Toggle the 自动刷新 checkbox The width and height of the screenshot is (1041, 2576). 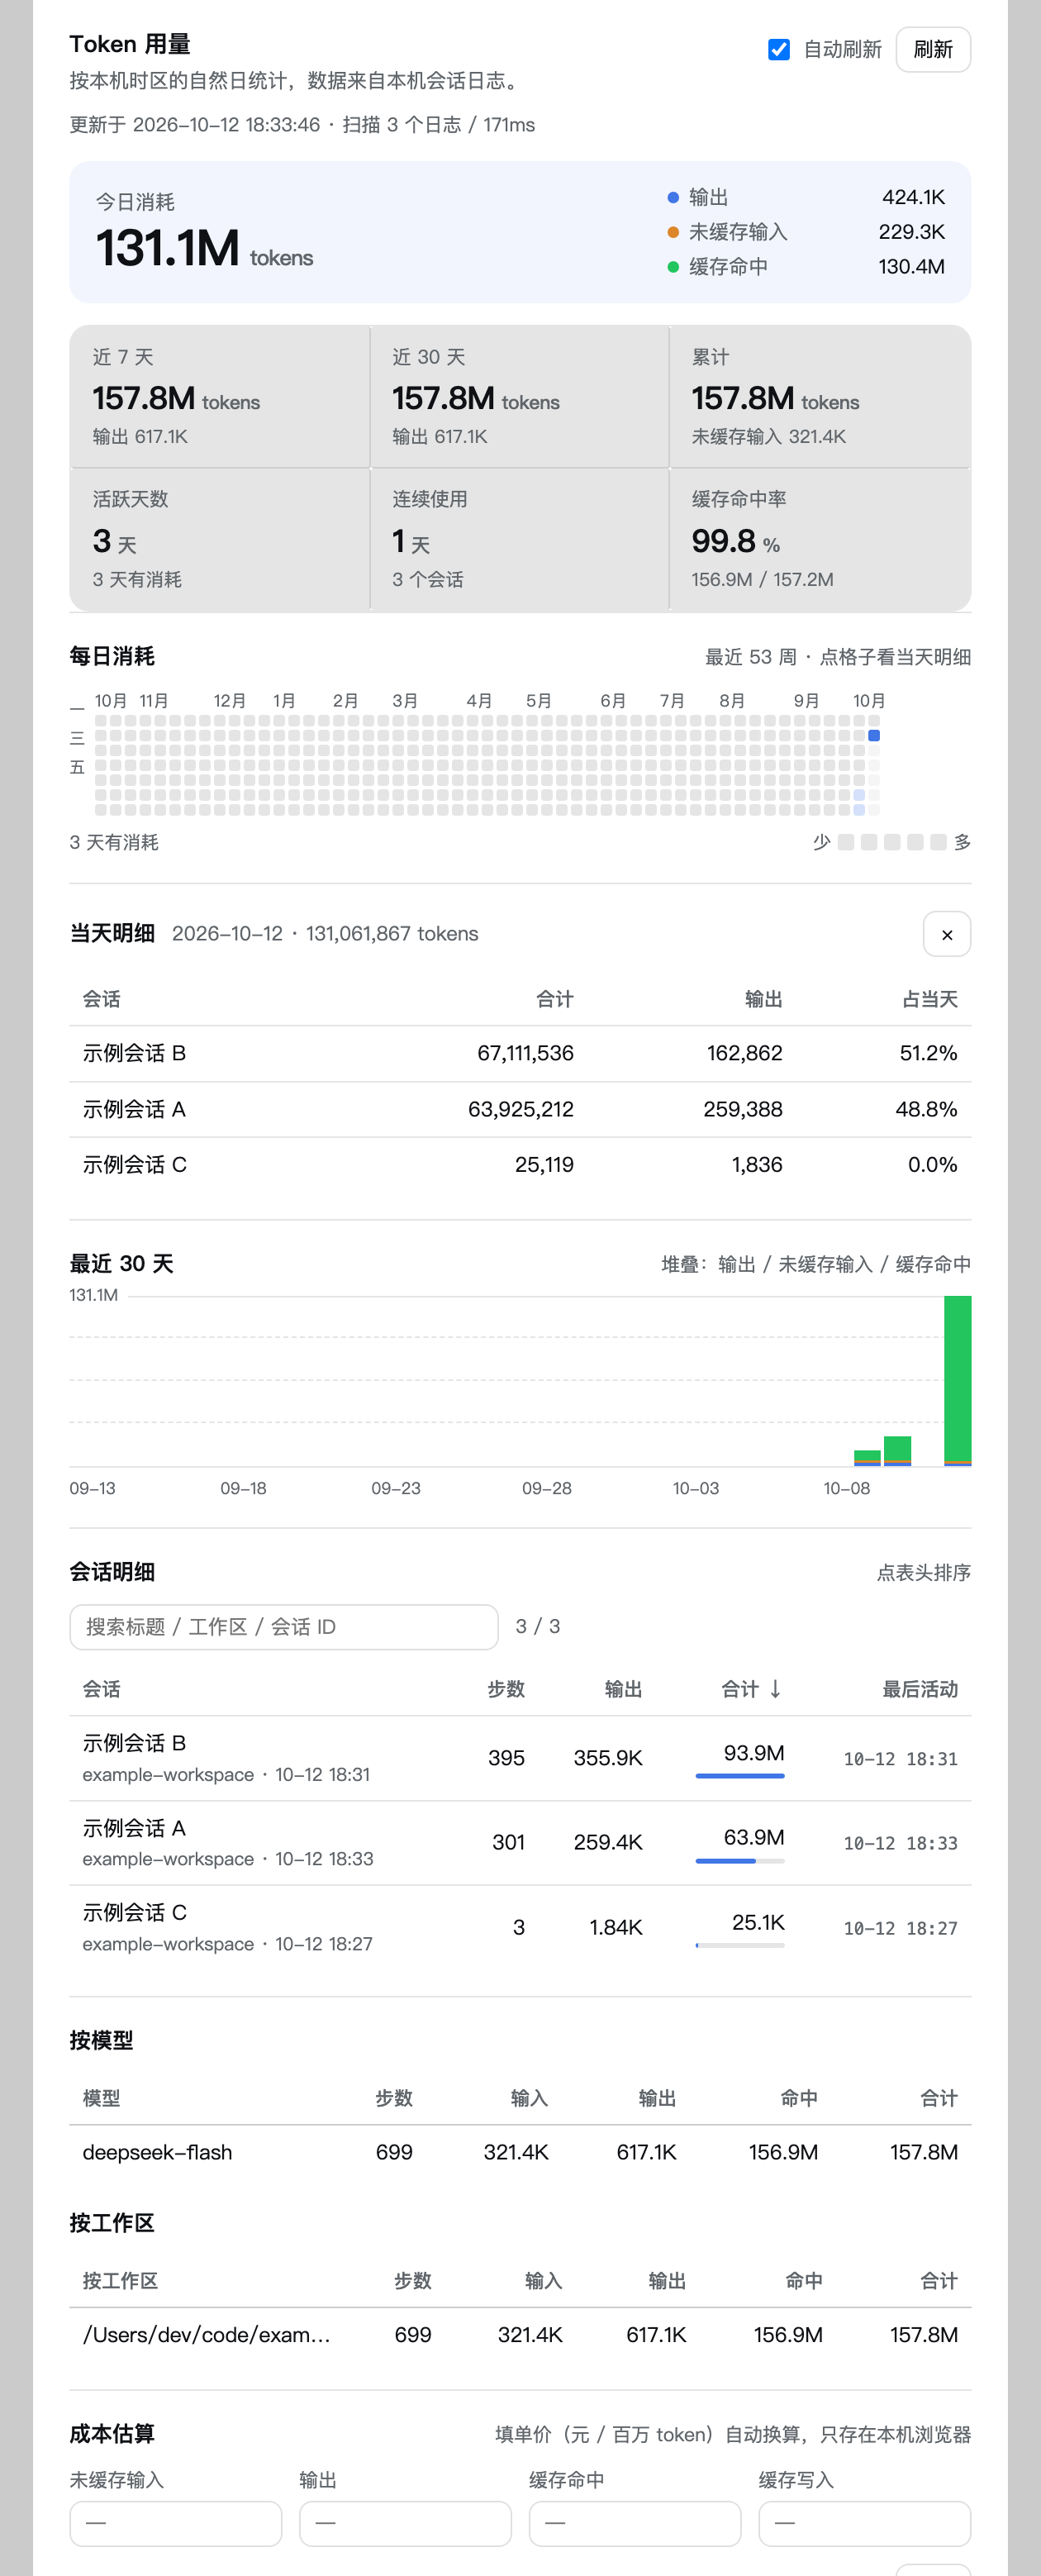click(778, 50)
